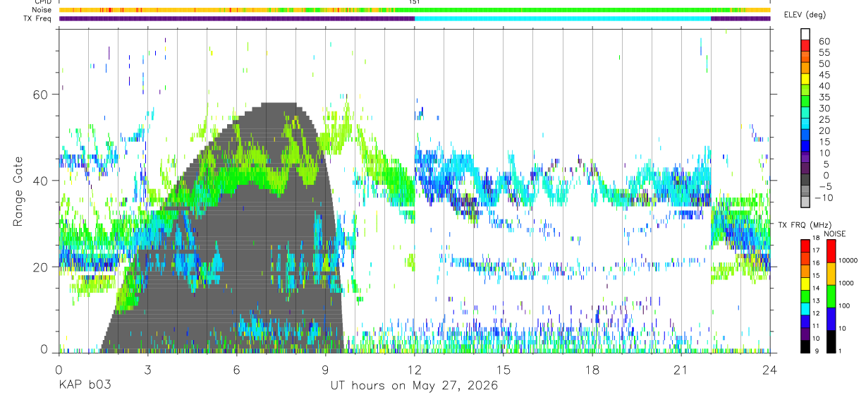Click the yellow swatch in the ELEV colorbar

pos(805,80)
